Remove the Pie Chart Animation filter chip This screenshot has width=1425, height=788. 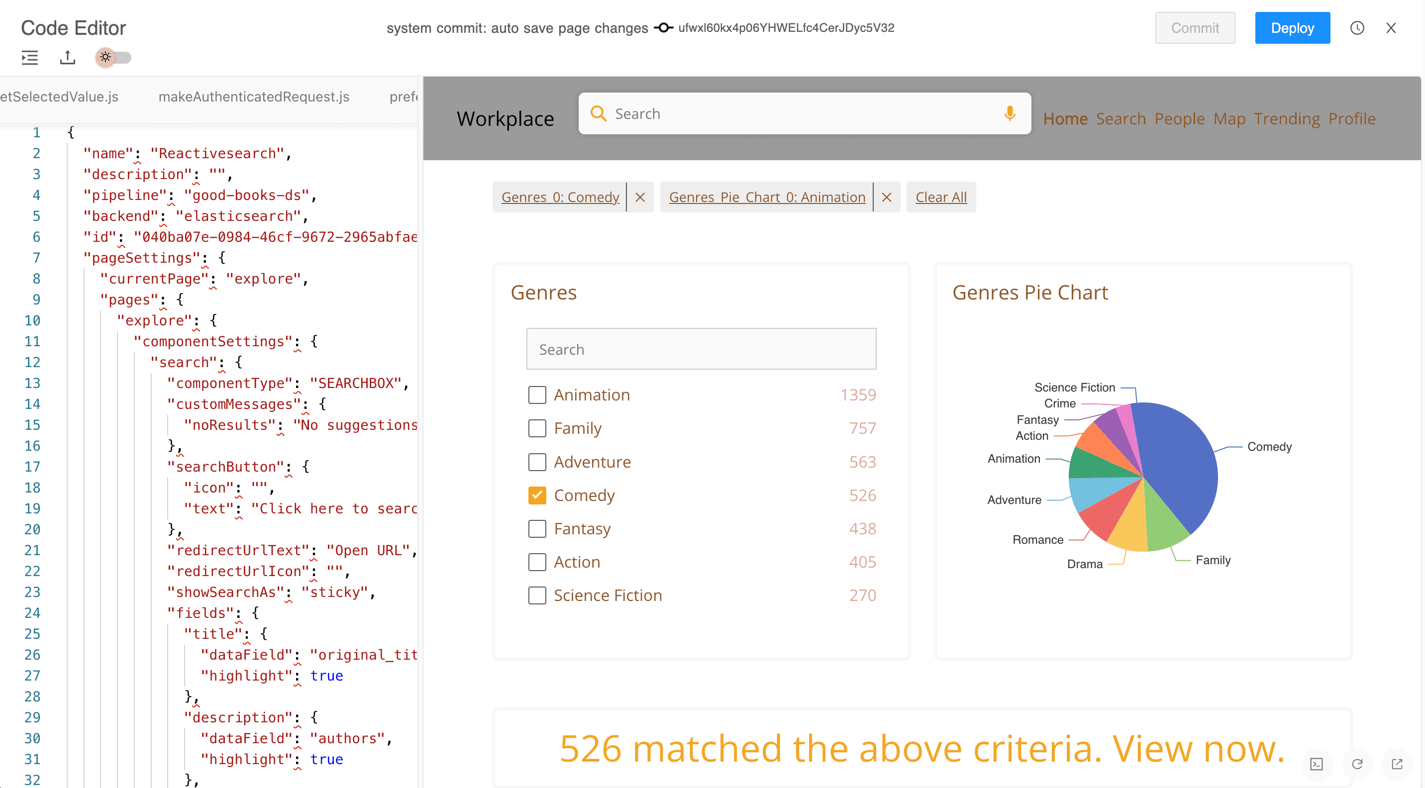pyautogui.click(x=887, y=197)
